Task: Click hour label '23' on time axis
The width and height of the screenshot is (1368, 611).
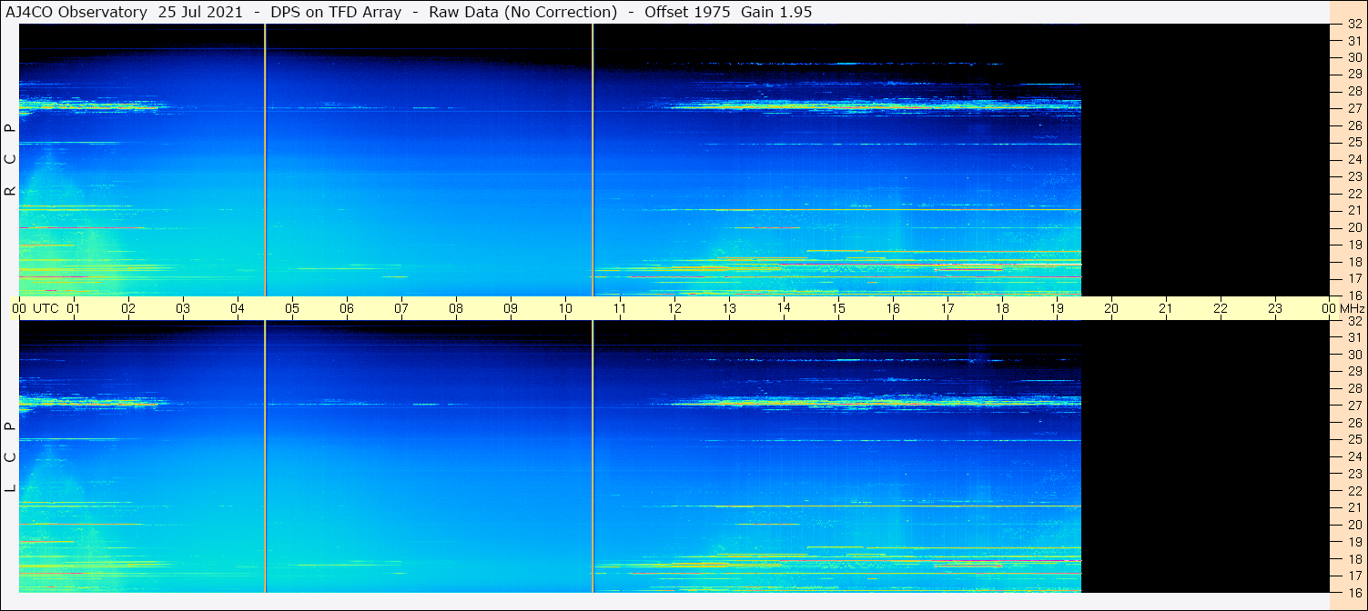Action: (x=1275, y=308)
